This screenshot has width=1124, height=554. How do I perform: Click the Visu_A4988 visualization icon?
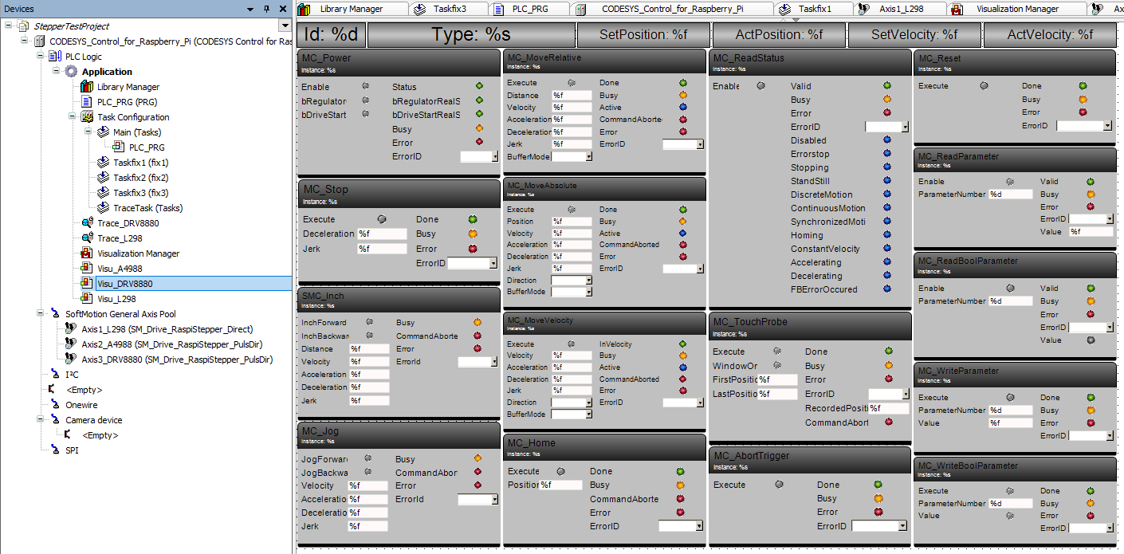coord(87,269)
